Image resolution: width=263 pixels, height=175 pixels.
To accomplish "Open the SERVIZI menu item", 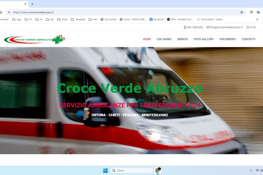I will coord(182,39).
